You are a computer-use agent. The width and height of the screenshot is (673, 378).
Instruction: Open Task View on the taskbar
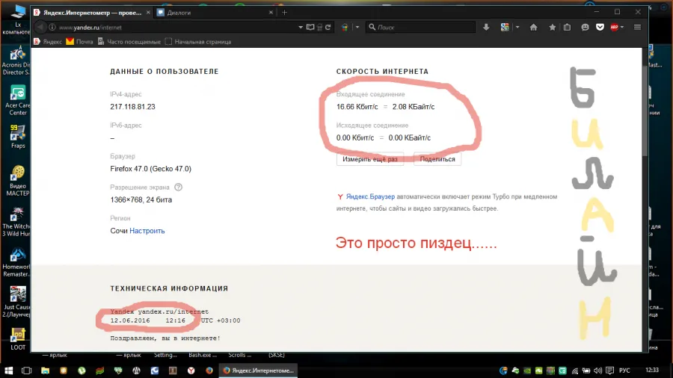(x=27, y=371)
